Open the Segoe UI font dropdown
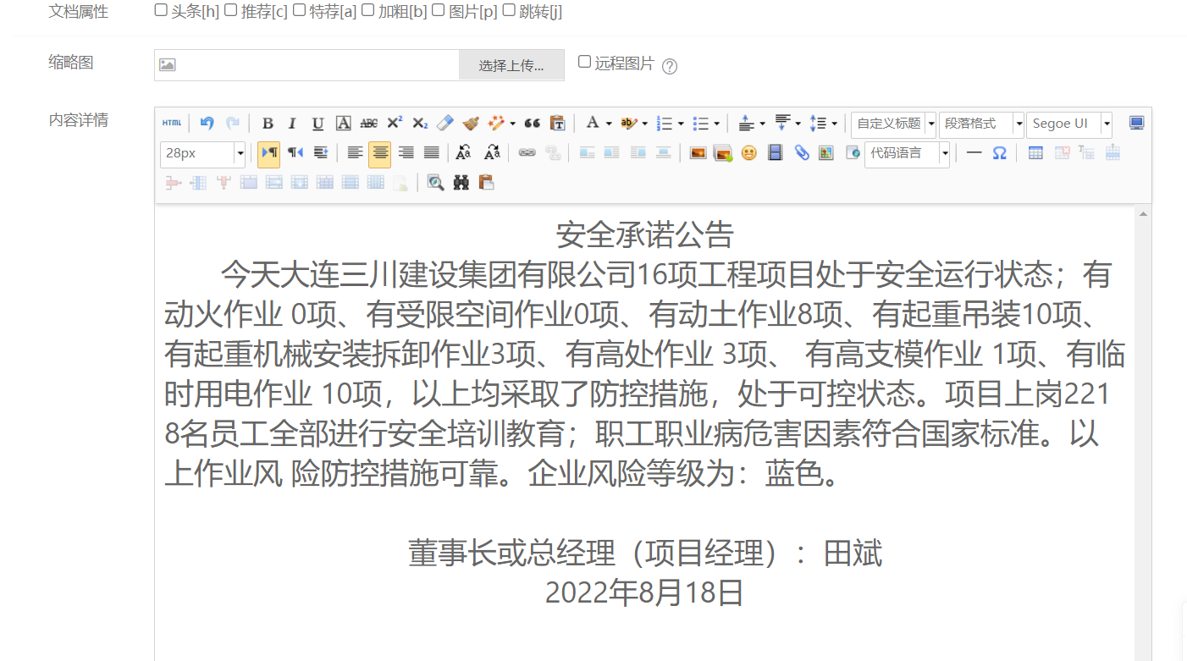The image size is (1187, 661). (x=1069, y=124)
